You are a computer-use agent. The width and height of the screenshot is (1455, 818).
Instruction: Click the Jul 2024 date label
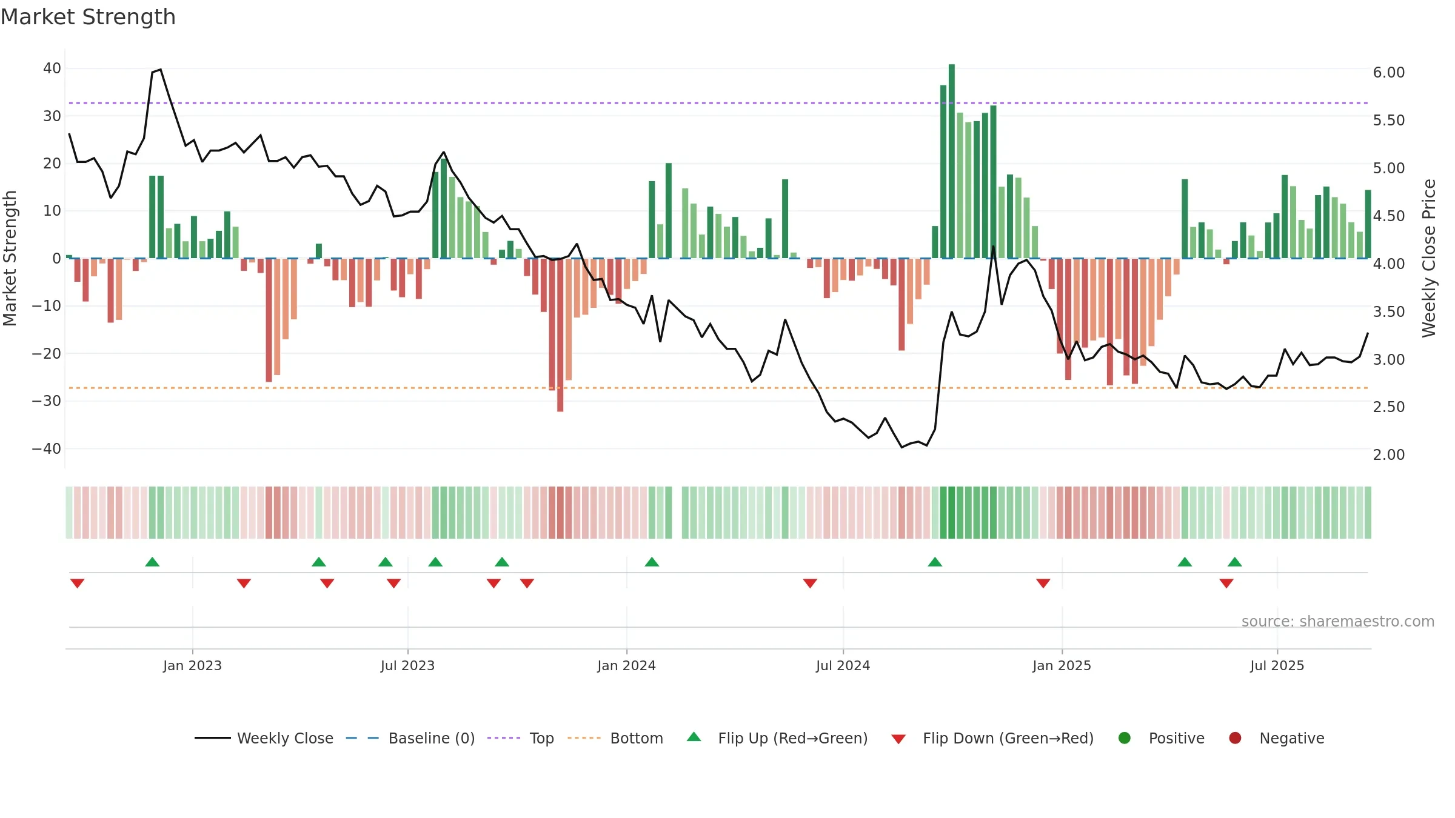click(843, 665)
